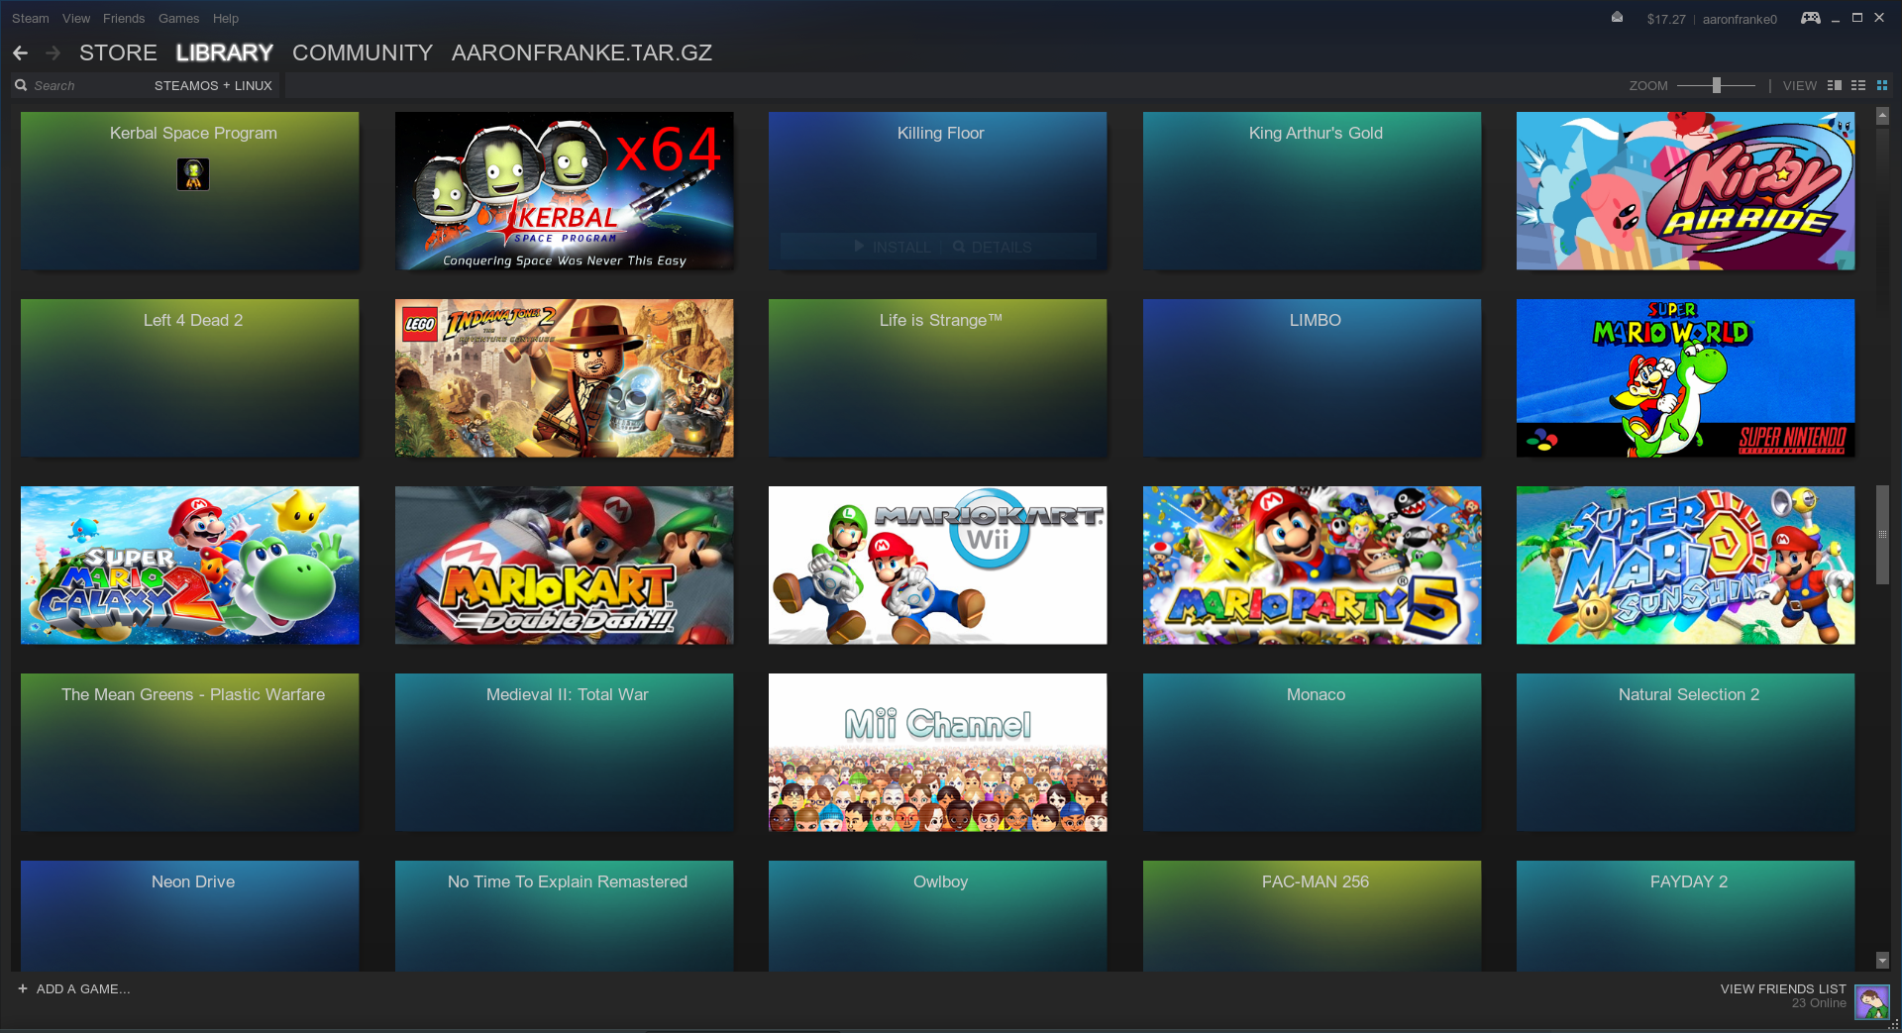The height and width of the screenshot is (1033, 1902).
Task: Select the Owlboy tile
Action: (x=938, y=916)
